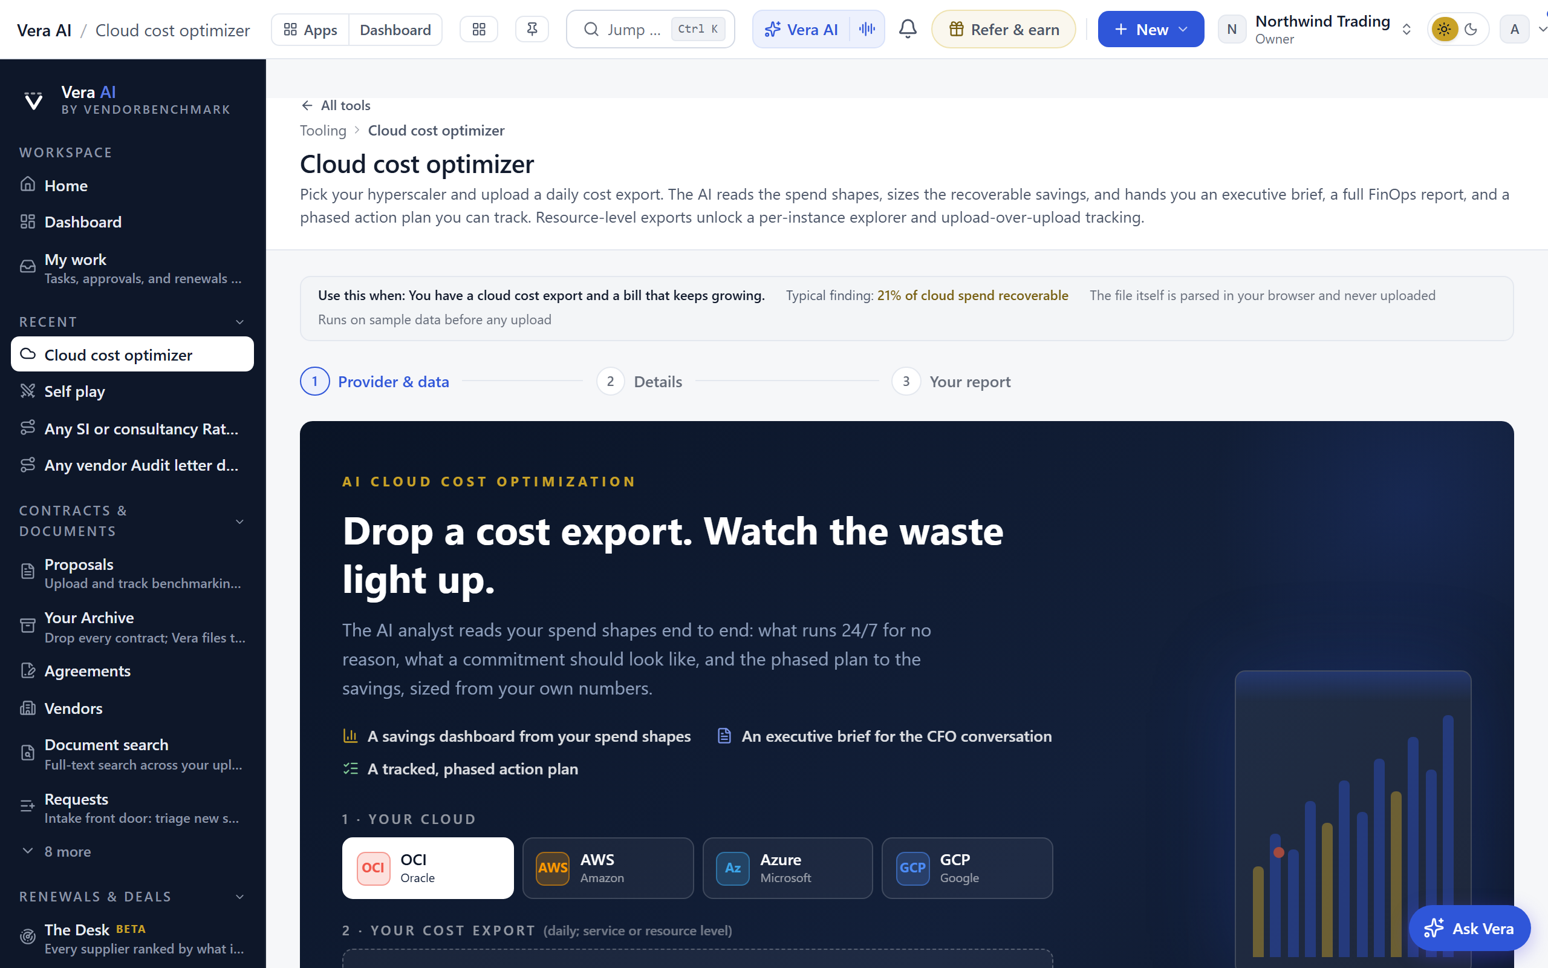The image size is (1548, 968).
Task: Click the cost export upload dropzone
Action: coord(697,958)
